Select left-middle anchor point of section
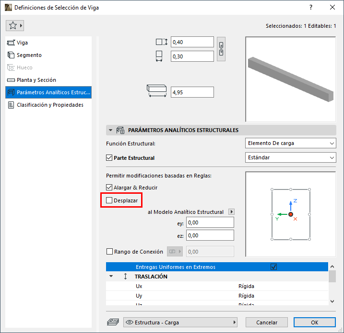This screenshot has width=344, height=333. tap(272, 214)
